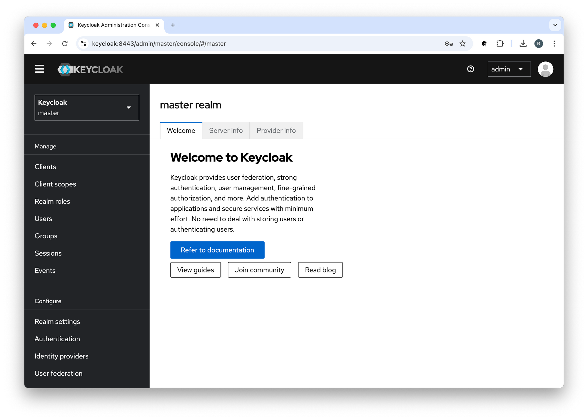Click the admin user avatar icon
Screen dimensions: 588x420
tap(545, 69)
